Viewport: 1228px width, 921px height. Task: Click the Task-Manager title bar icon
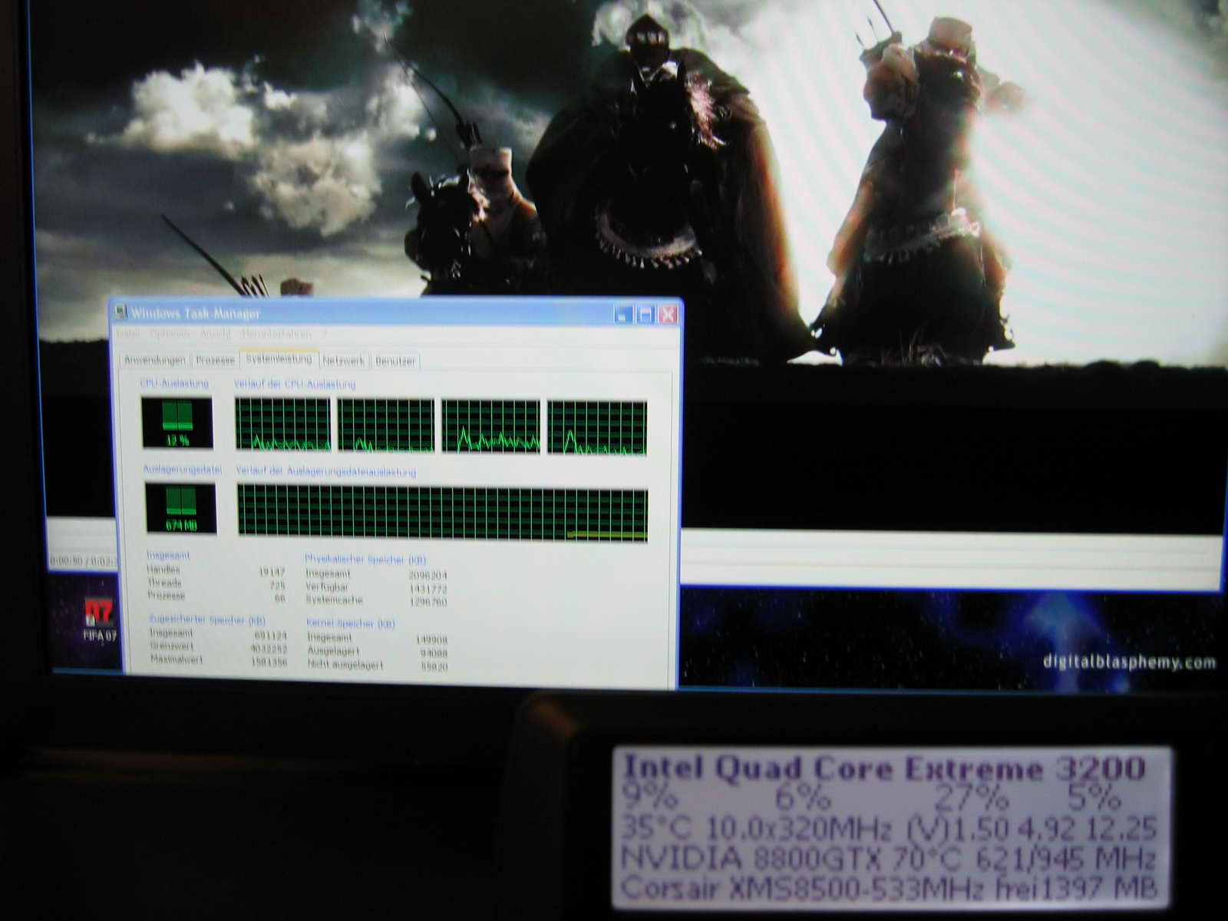[x=120, y=312]
